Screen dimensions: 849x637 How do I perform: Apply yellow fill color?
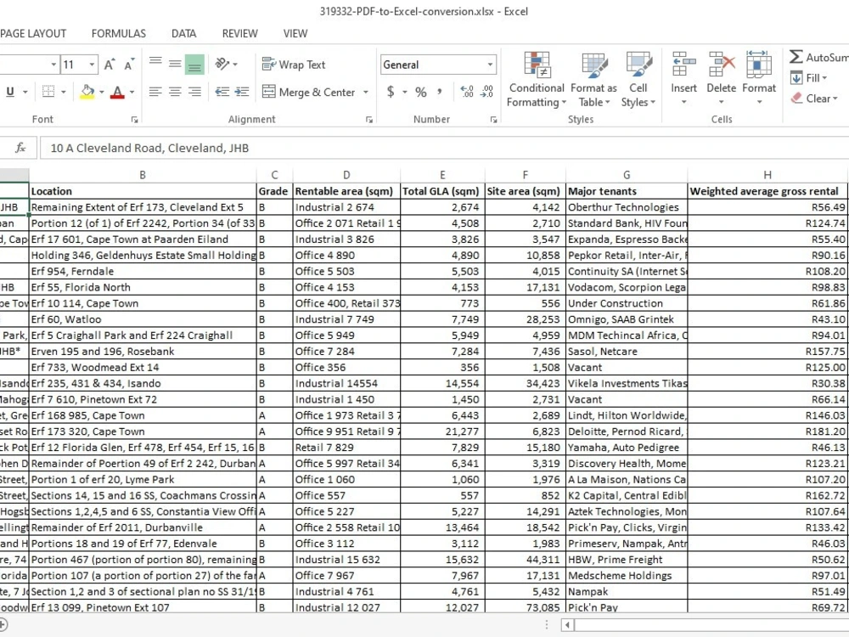pos(87,92)
